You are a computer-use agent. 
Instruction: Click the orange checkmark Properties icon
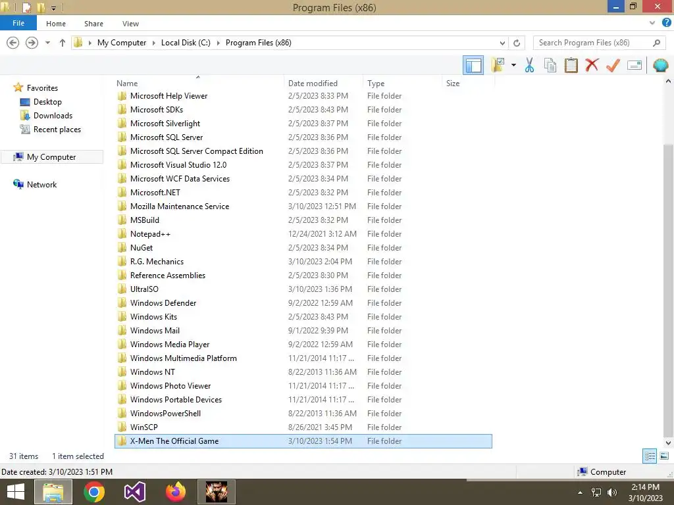pos(613,65)
